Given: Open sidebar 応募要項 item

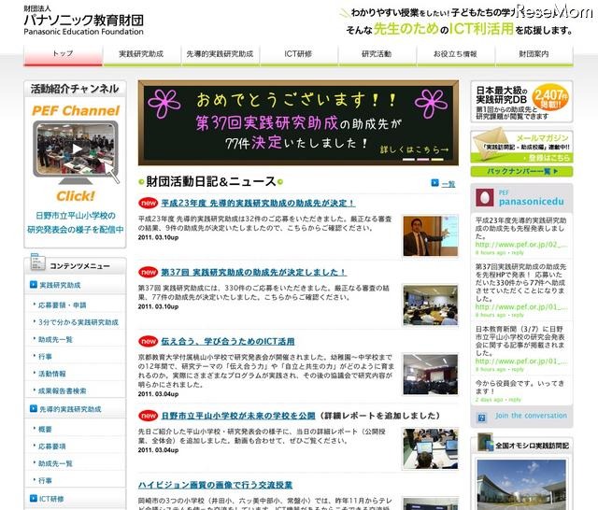Looking at the screenshot, I should 52,446.
